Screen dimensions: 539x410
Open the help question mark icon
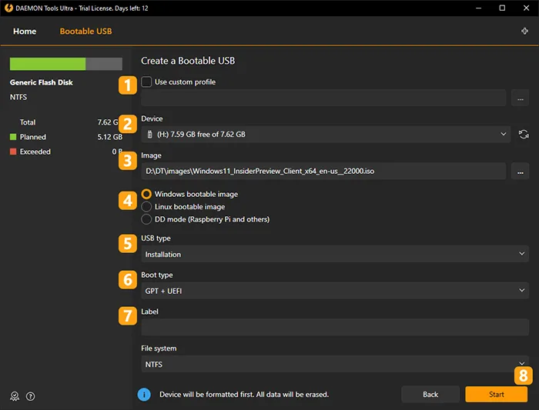[x=31, y=396]
